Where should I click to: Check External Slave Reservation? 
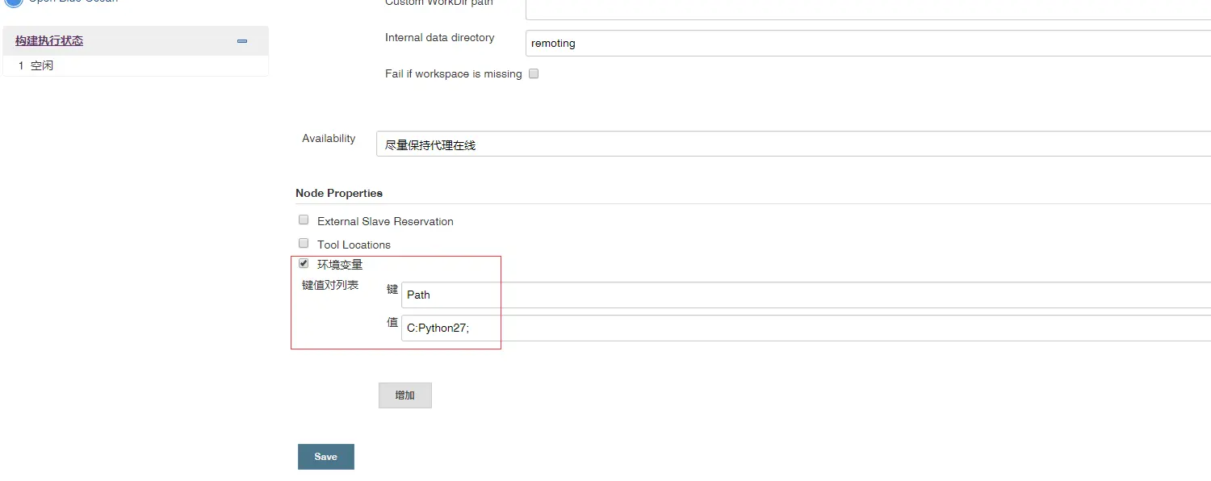pyautogui.click(x=303, y=219)
